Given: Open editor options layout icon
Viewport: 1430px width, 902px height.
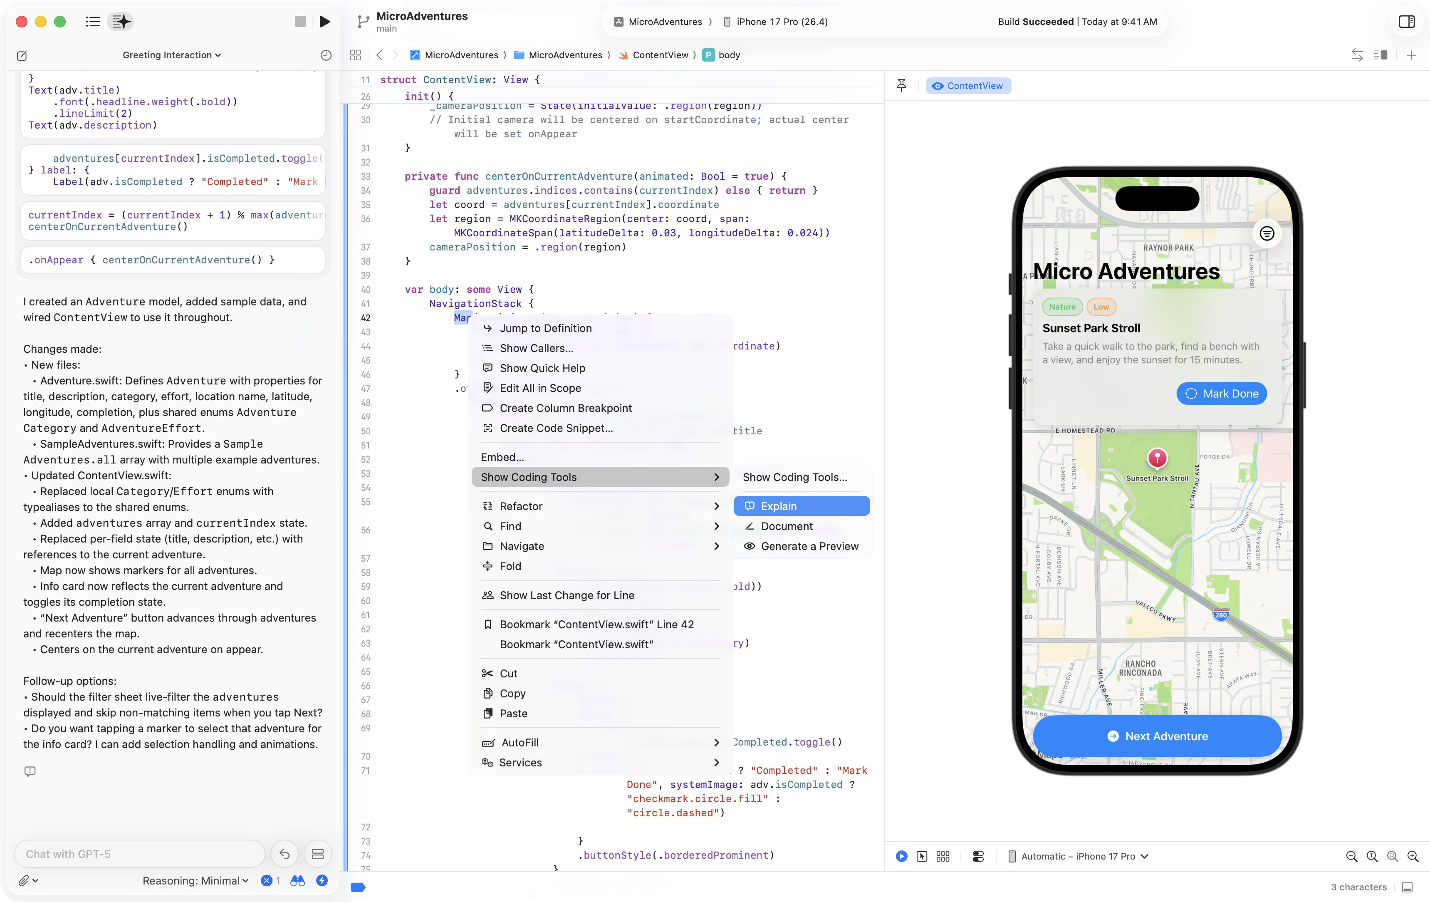Looking at the screenshot, I should (1381, 55).
